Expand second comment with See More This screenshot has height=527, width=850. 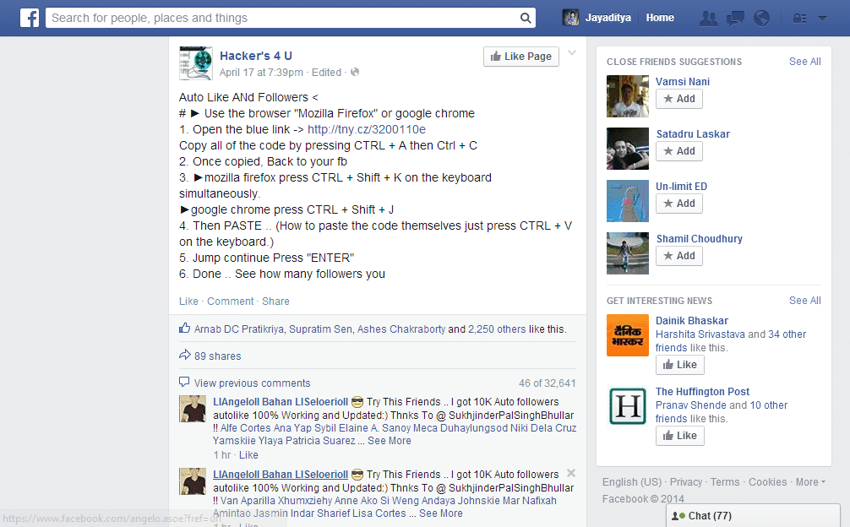(441, 513)
